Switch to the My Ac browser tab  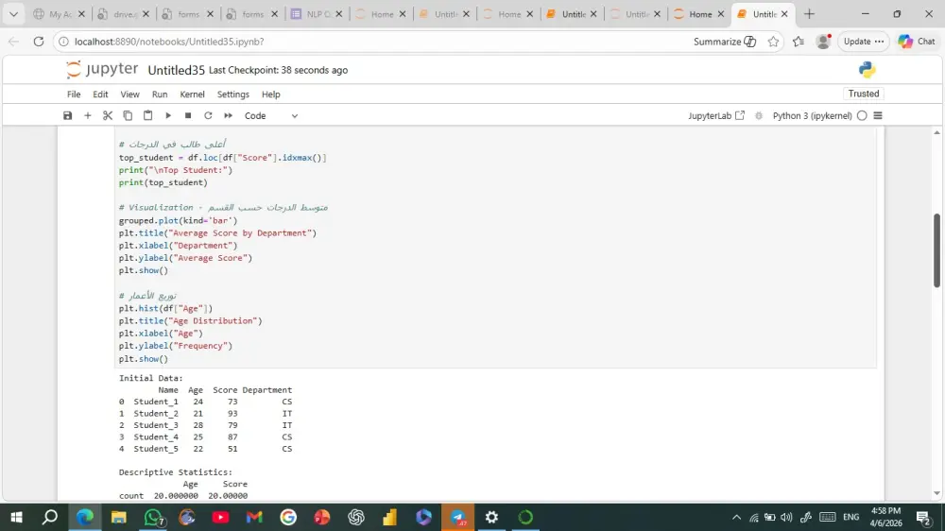59,14
